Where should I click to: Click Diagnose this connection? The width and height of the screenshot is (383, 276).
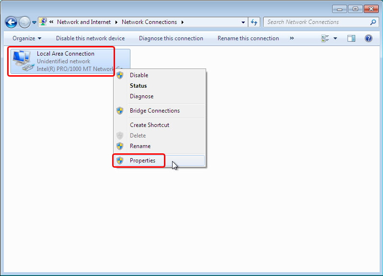[x=171, y=38]
